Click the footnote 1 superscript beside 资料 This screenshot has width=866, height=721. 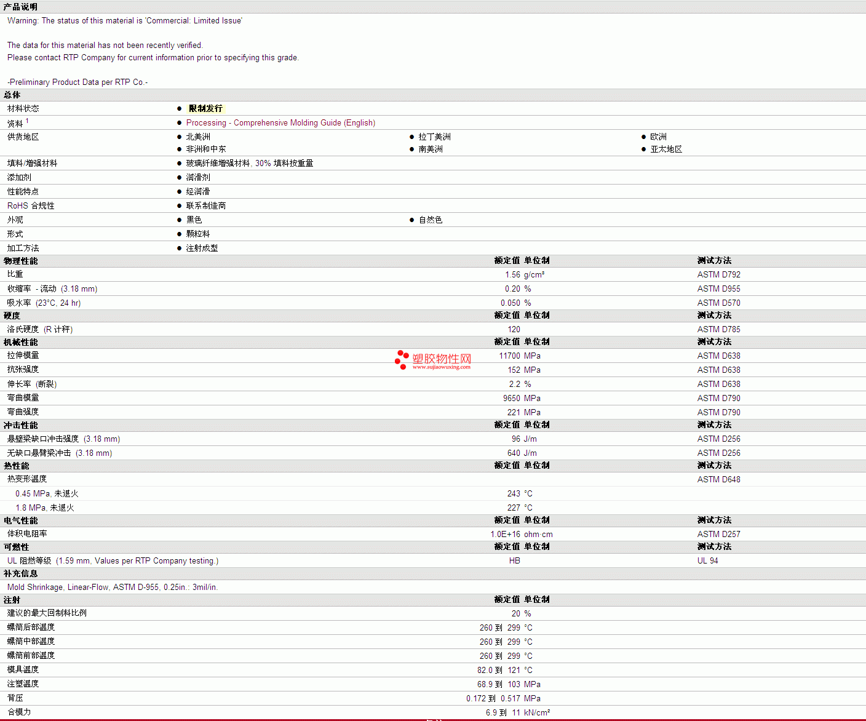pyautogui.click(x=27, y=121)
